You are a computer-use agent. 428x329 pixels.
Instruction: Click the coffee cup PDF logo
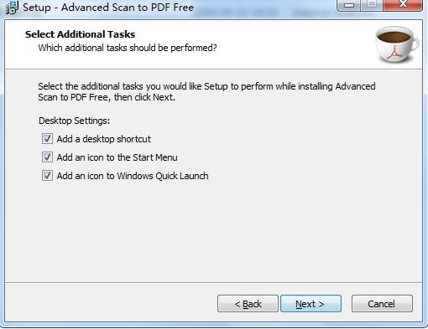pos(397,44)
